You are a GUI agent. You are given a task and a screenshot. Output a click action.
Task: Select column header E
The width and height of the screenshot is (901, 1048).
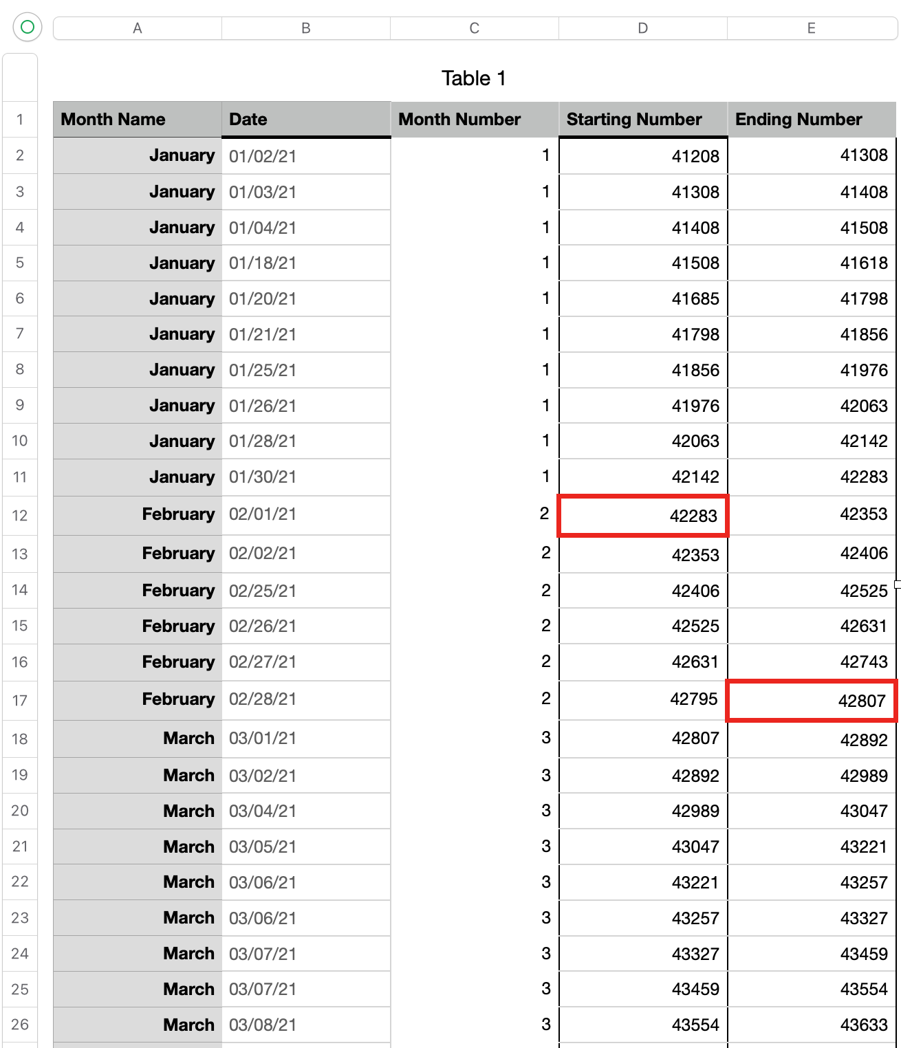[x=811, y=28]
